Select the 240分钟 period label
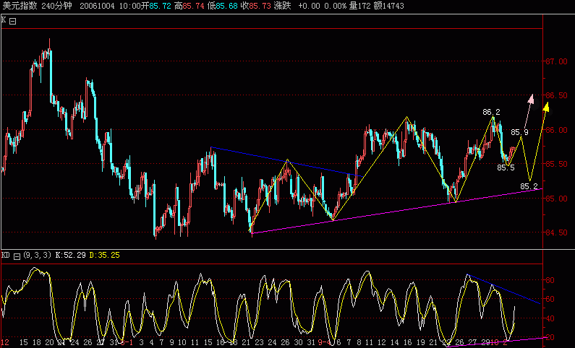The height and width of the screenshot is (348, 575). pyautogui.click(x=57, y=6)
